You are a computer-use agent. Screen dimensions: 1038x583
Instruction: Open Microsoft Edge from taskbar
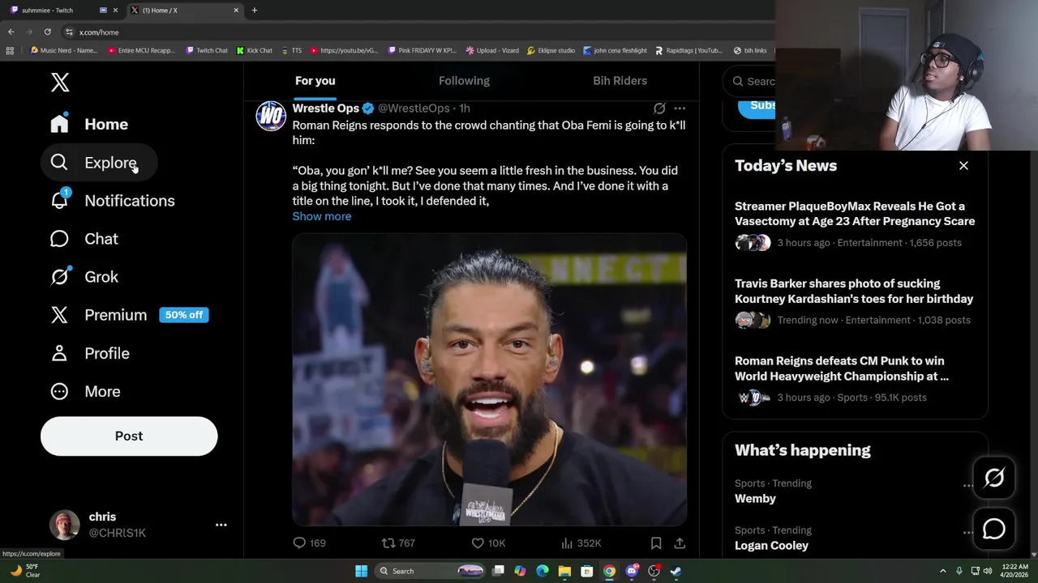(x=543, y=571)
